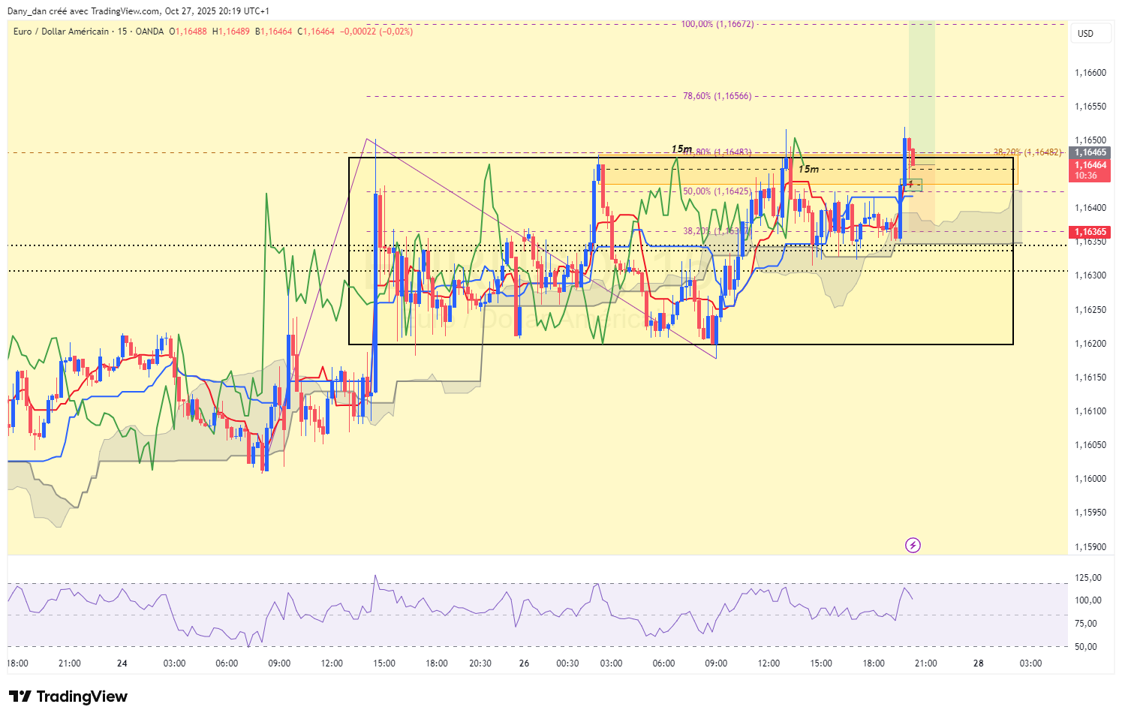Click the 125,00 value on the oscillator scale
The width and height of the screenshot is (1122, 719).
coord(1088,578)
